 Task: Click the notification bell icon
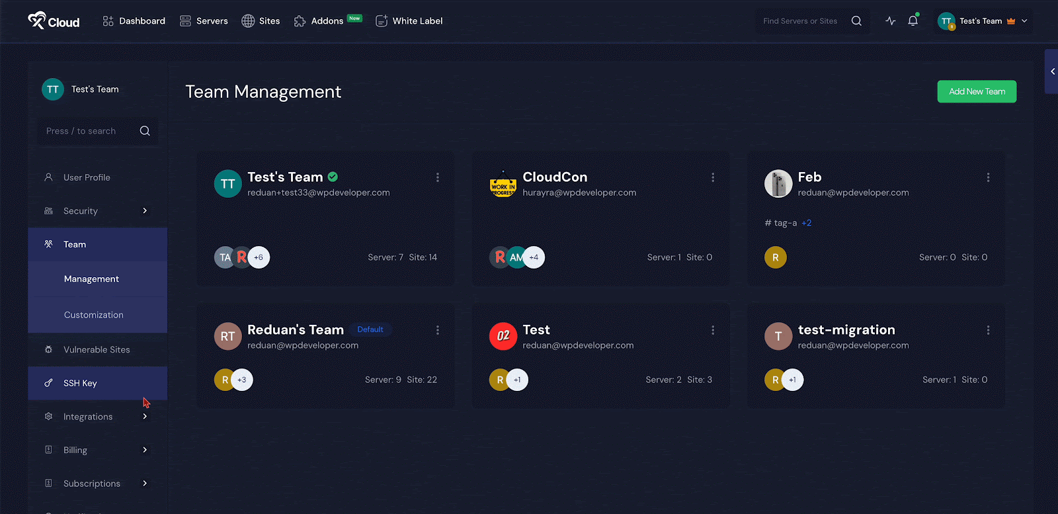(x=913, y=21)
